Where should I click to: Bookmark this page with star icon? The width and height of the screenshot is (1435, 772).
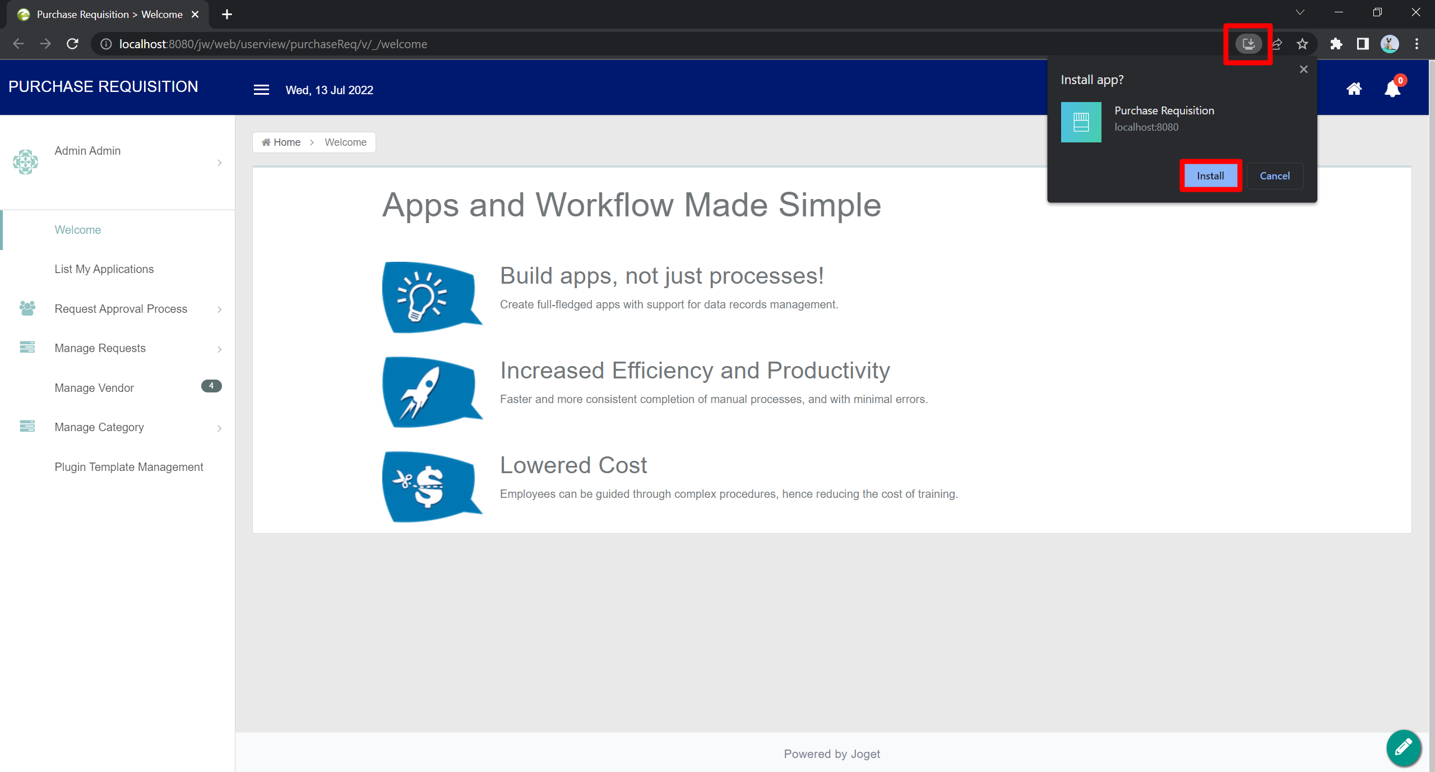[x=1302, y=44]
